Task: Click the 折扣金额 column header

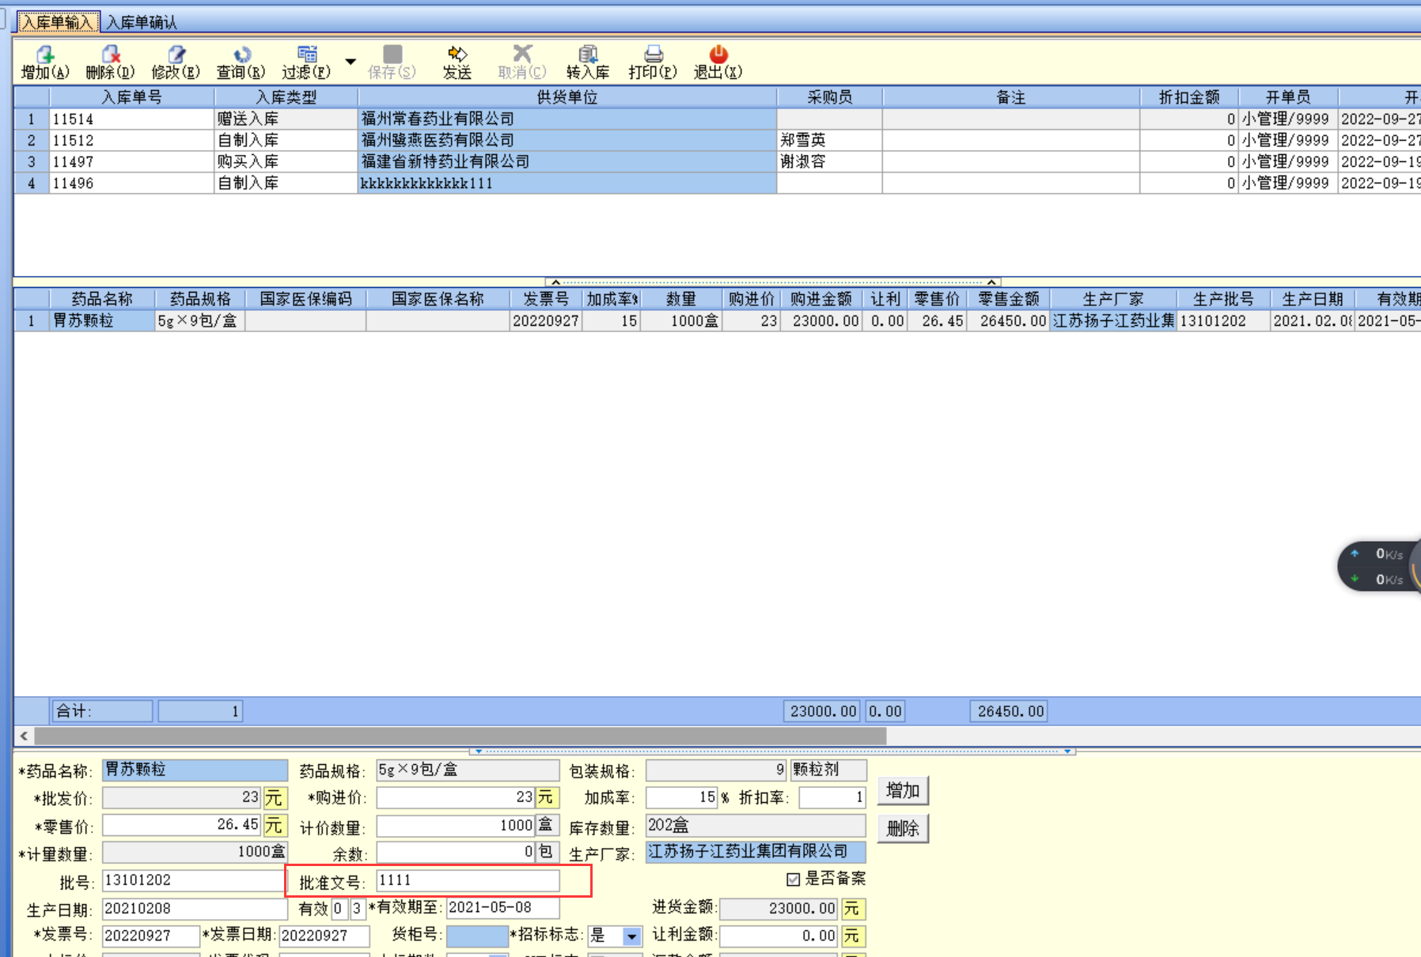Action: coord(1189,97)
